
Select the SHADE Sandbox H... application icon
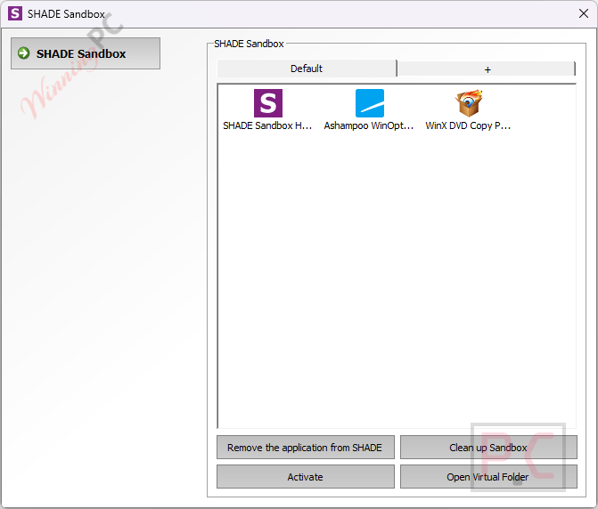click(x=268, y=103)
